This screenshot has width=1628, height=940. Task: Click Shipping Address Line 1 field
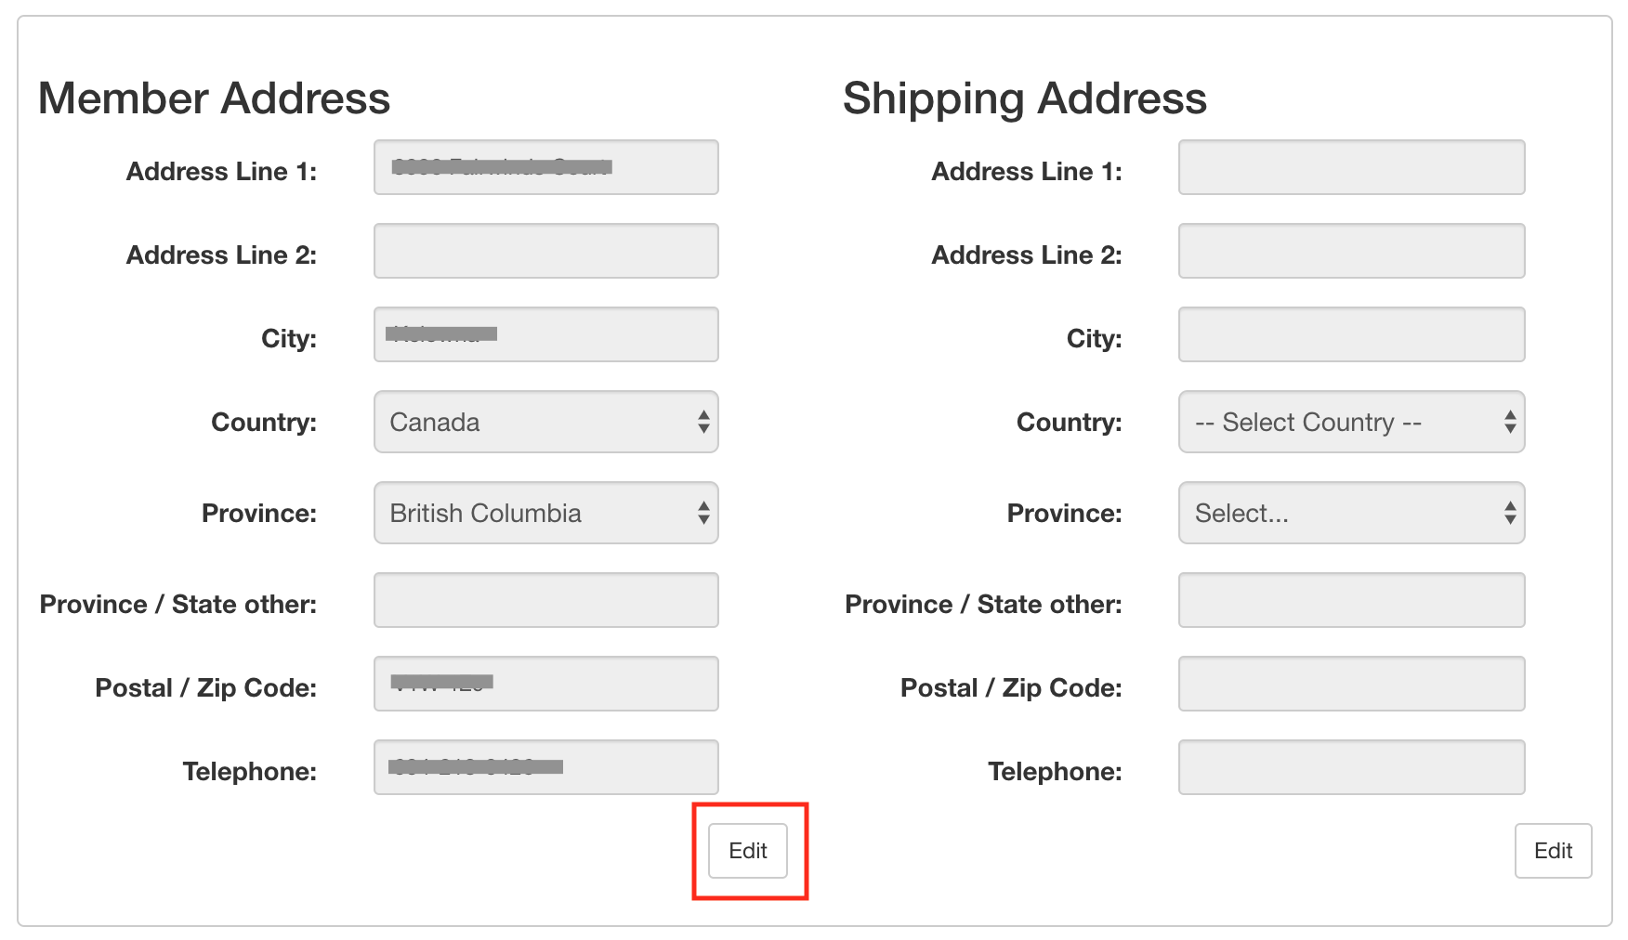[x=1351, y=167]
